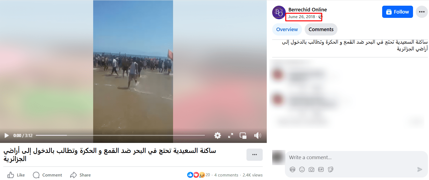Open the sticker picker for comment

tap(330, 169)
